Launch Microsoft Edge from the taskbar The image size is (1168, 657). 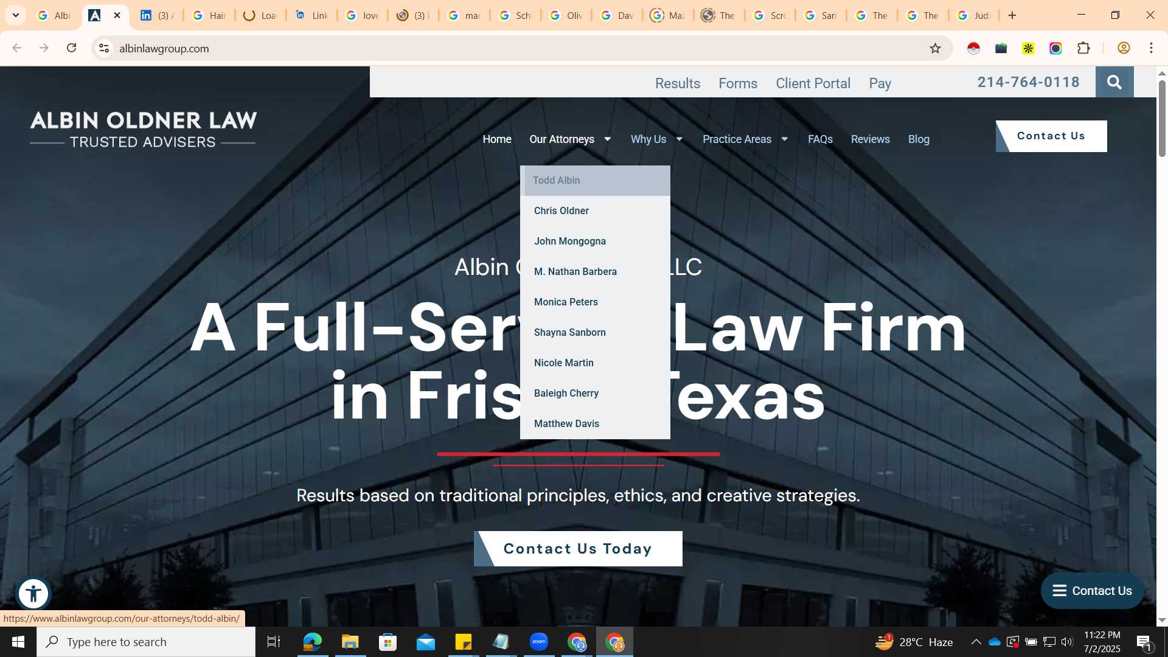[312, 642]
